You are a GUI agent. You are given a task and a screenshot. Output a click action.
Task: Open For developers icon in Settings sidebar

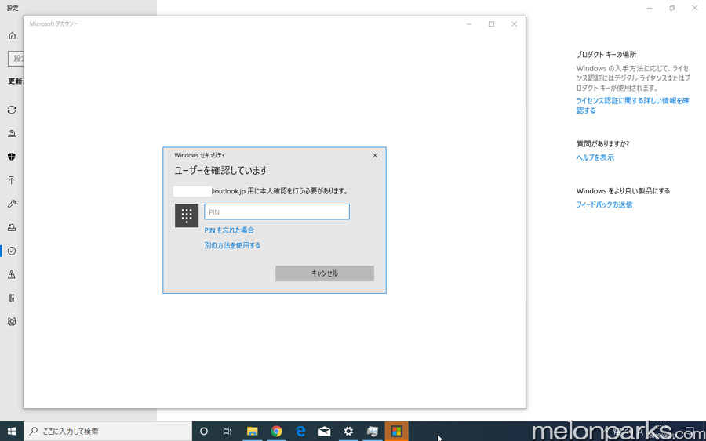[x=12, y=298]
